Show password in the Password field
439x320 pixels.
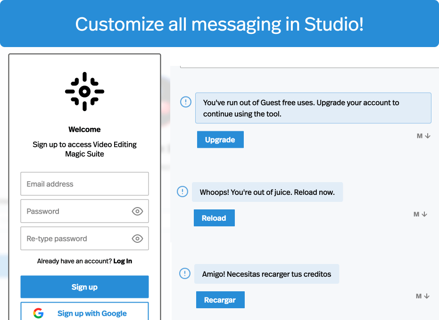coord(137,211)
